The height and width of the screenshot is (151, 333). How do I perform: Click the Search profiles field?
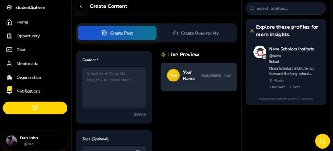(x=285, y=9)
